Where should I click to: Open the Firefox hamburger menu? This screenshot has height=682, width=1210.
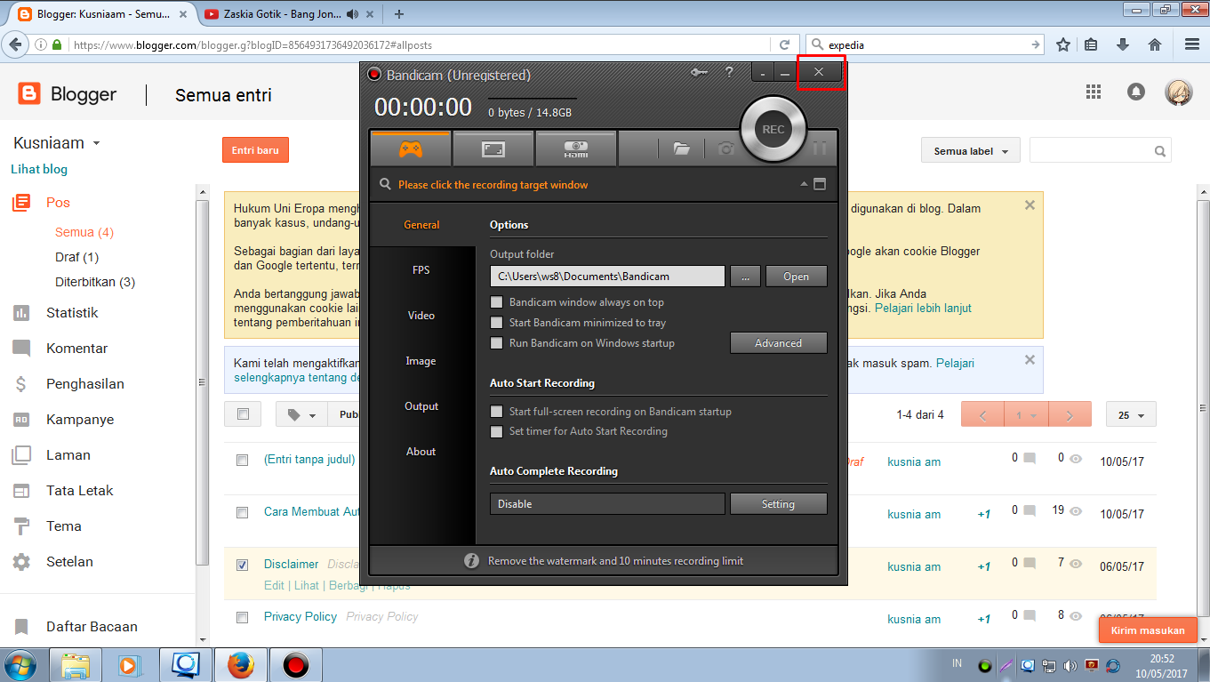click(x=1192, y=44)
